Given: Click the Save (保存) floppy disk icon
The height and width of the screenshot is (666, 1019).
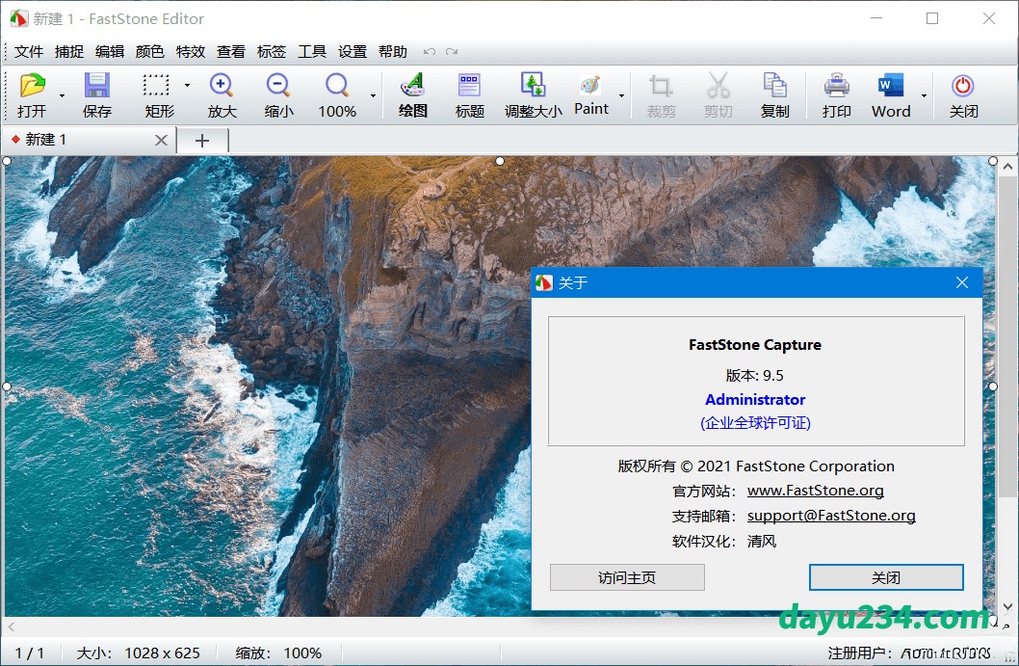Looking at the screenshot, I should [x=96, y=87].
